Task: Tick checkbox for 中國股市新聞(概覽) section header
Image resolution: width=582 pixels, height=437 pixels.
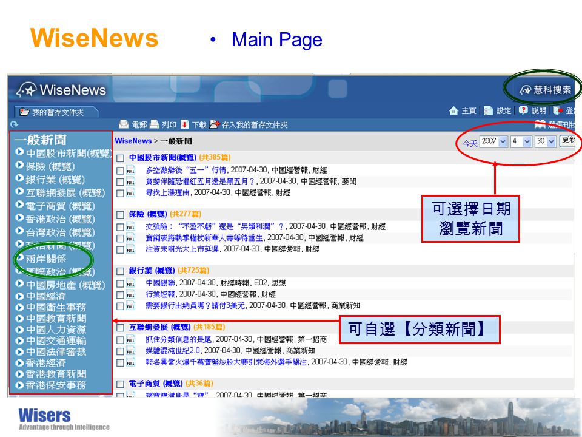Action: [120, 158]
